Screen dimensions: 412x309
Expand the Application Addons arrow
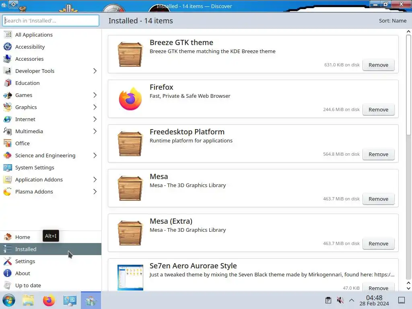pyautogui.click(x=95, y=180)
